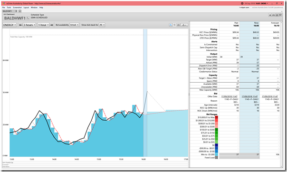This screenshot has width=287, height=172.
Task: Click the speech bubble comment icon at top right
Action: (x=280, y=15)
